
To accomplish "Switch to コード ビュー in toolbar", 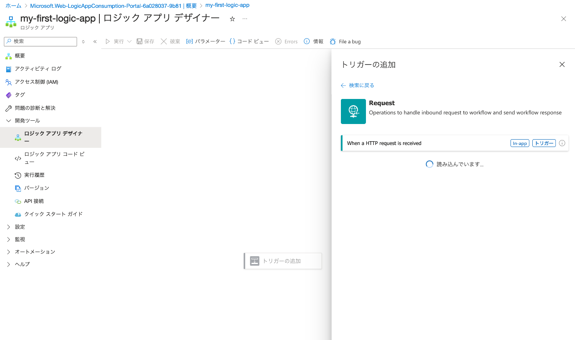I will (x=249, y=41).
